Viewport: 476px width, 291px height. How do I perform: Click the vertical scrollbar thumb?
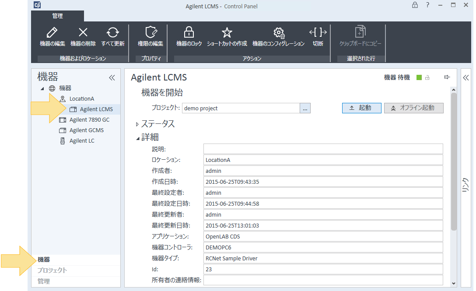(x=454, y=161)
